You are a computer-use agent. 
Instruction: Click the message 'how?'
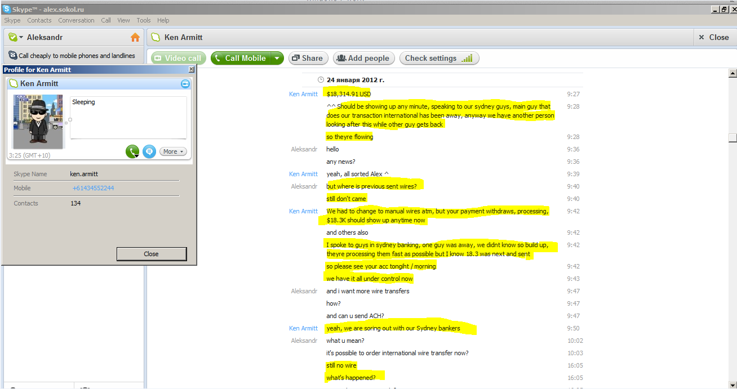pyautogui.click(x=334, y=303)
